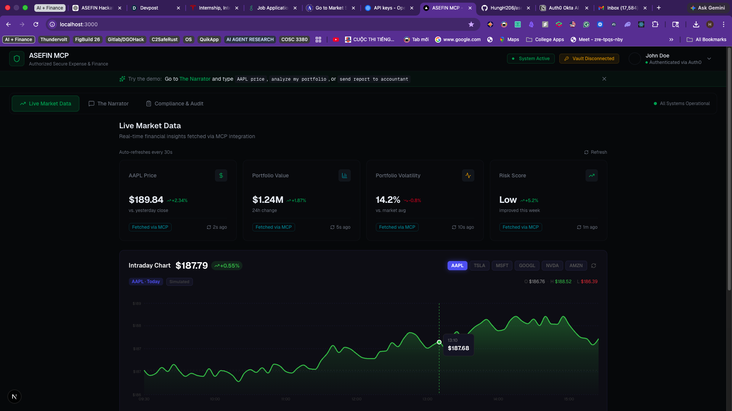
Task: Expand the John Doe account dropdown chevron
Action: point(709,59)
